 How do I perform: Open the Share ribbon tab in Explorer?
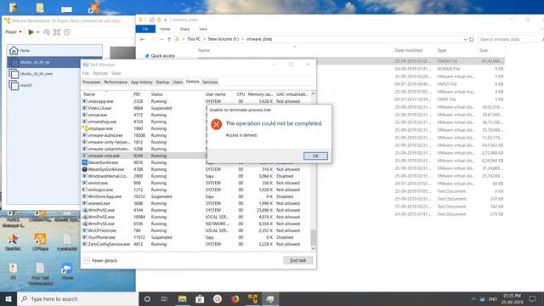click(x=184, y=29)
